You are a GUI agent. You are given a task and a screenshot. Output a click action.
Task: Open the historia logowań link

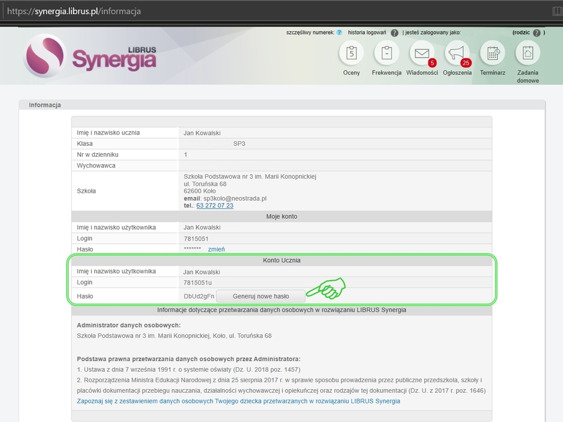point(367,32)
